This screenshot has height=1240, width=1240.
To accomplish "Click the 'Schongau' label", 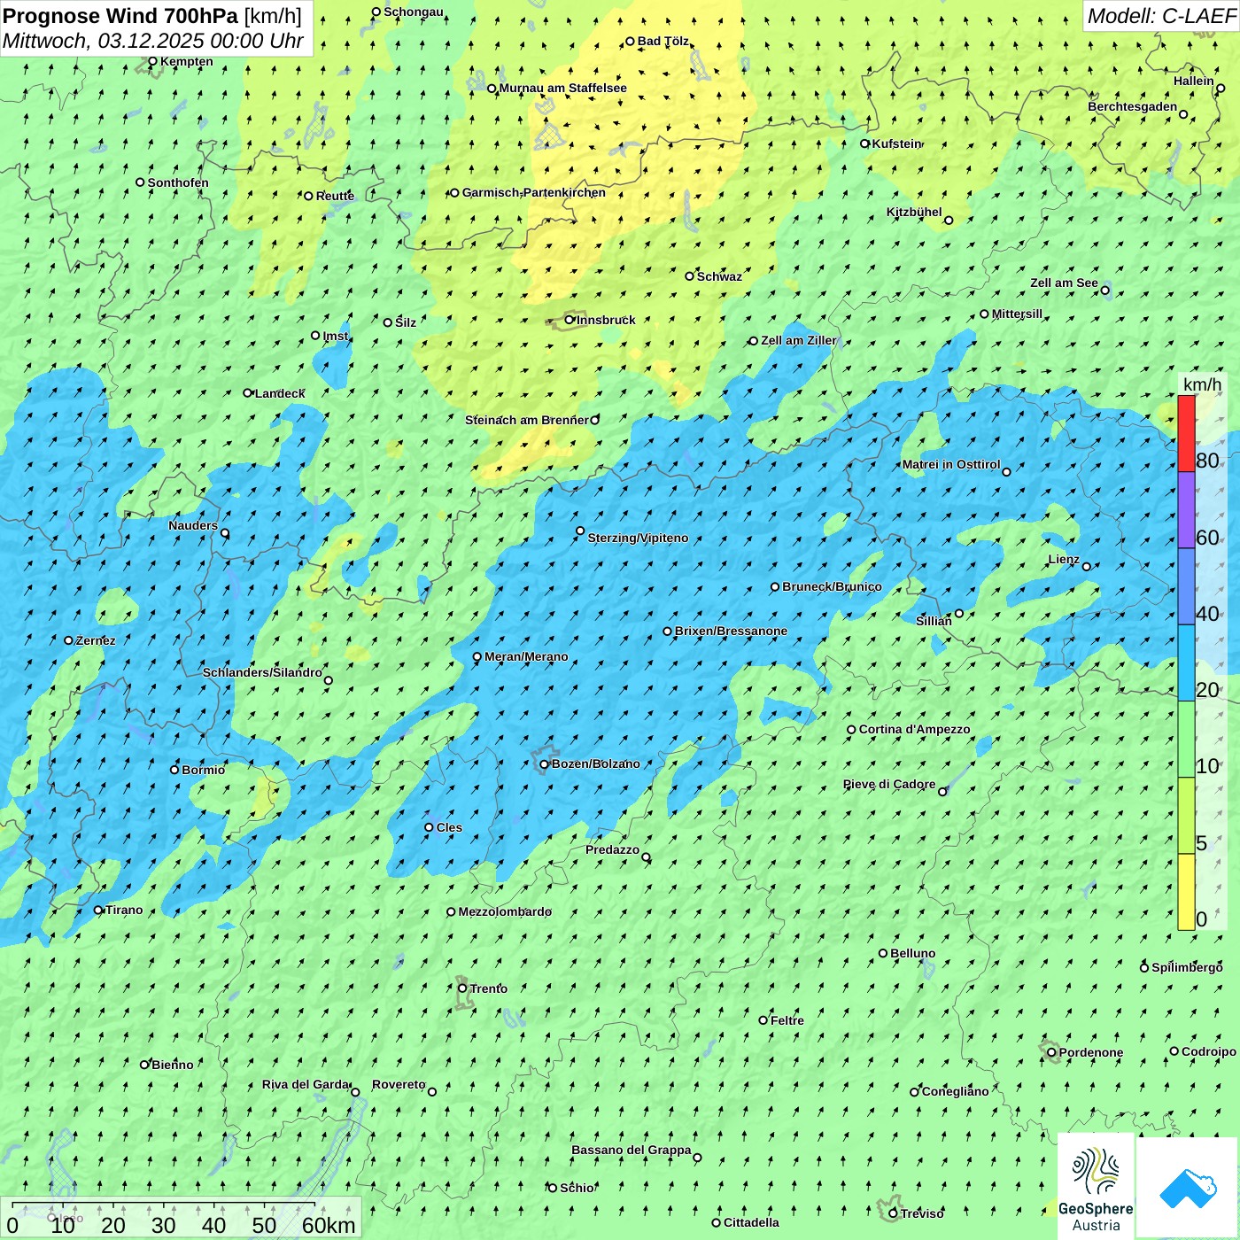I will [x=414, y=12].
